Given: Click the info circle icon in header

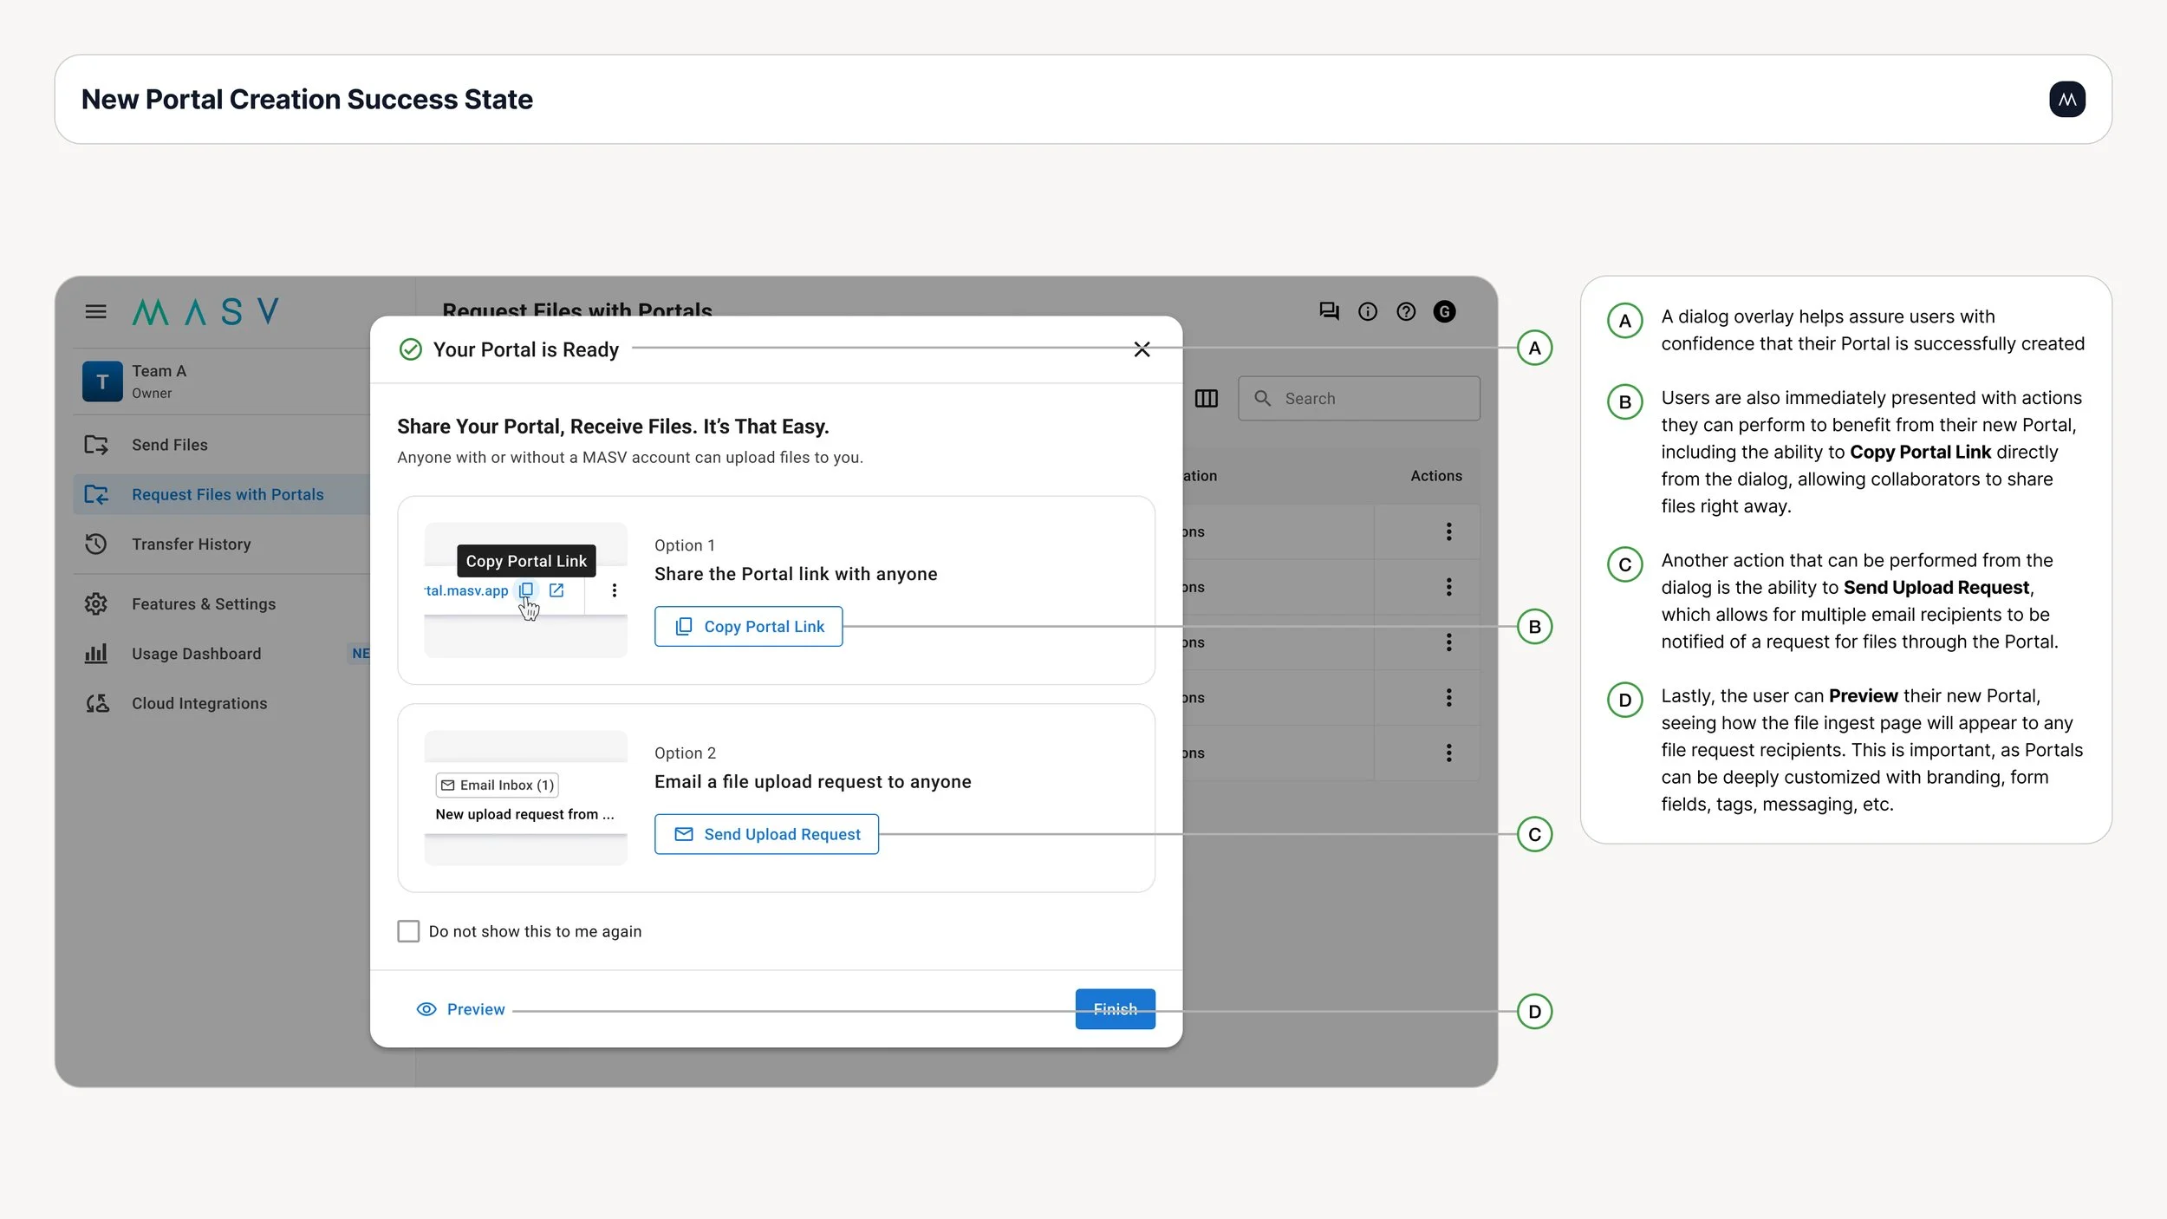Looking at the screenshot, I should coord(1367,311).
